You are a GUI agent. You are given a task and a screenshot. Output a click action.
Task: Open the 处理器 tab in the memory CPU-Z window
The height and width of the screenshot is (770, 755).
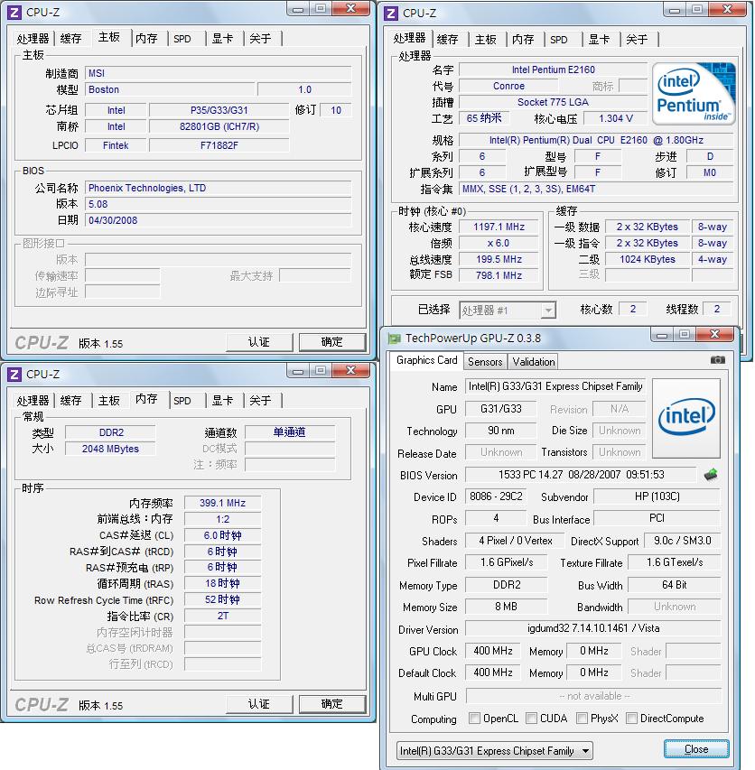point(33,401)
